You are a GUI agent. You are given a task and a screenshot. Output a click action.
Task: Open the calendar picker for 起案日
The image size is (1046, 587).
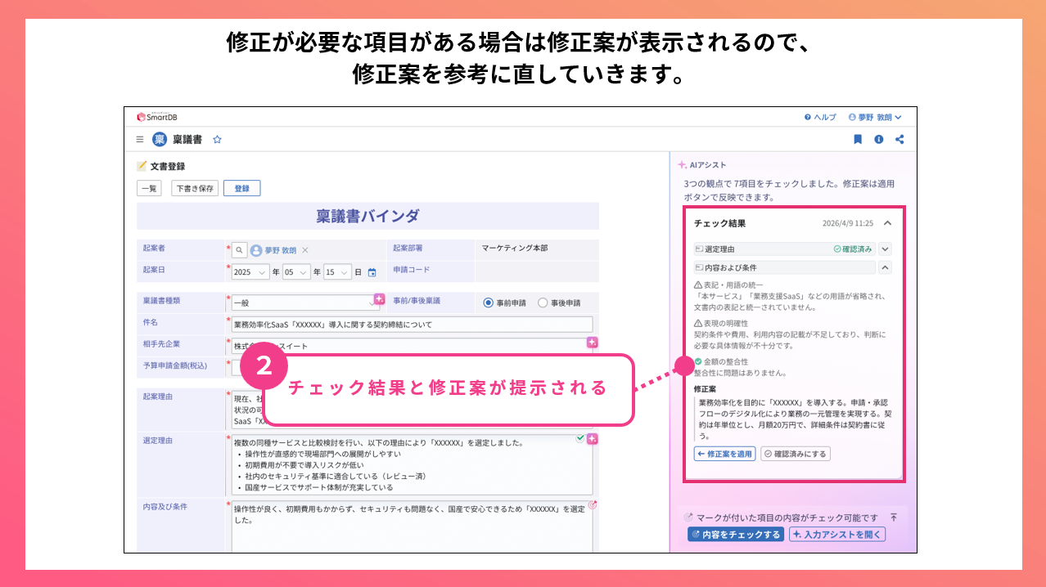point(372,272)
